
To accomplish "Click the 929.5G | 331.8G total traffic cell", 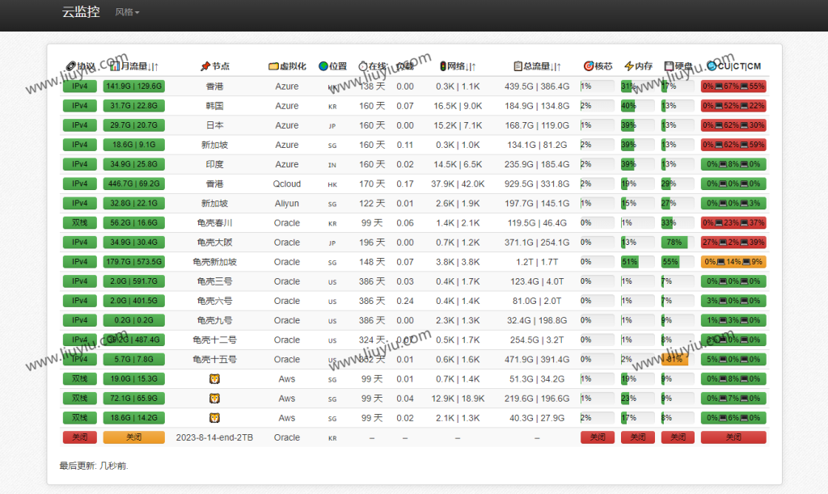I will (x=537, y=184).
